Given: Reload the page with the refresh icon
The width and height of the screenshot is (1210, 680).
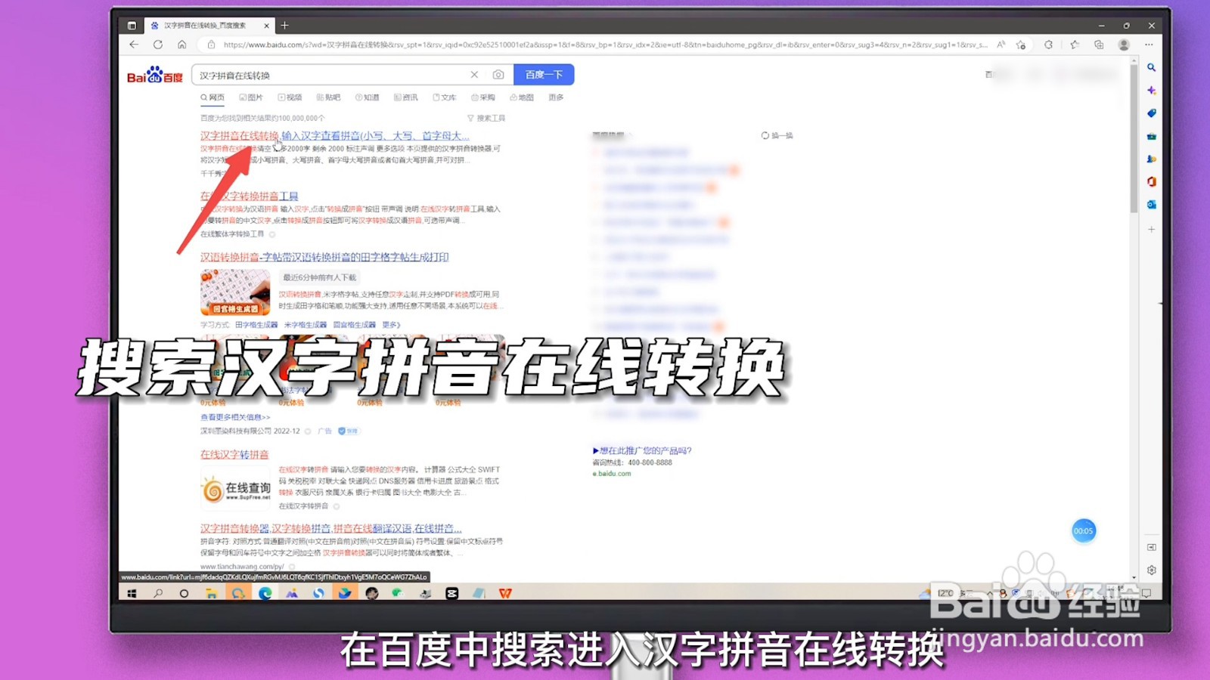Looking at the screenshot, I should (x=158, y=45).
